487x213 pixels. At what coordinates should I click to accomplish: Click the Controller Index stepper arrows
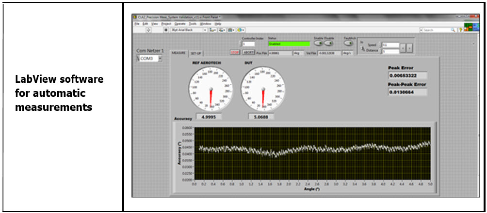pos(241,44)
